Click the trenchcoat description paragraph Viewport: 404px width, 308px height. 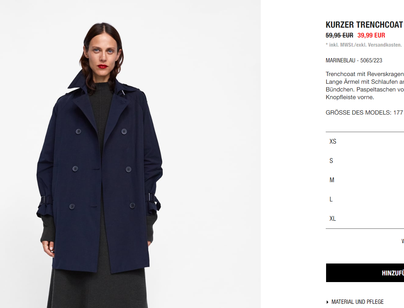coord(365,86)
